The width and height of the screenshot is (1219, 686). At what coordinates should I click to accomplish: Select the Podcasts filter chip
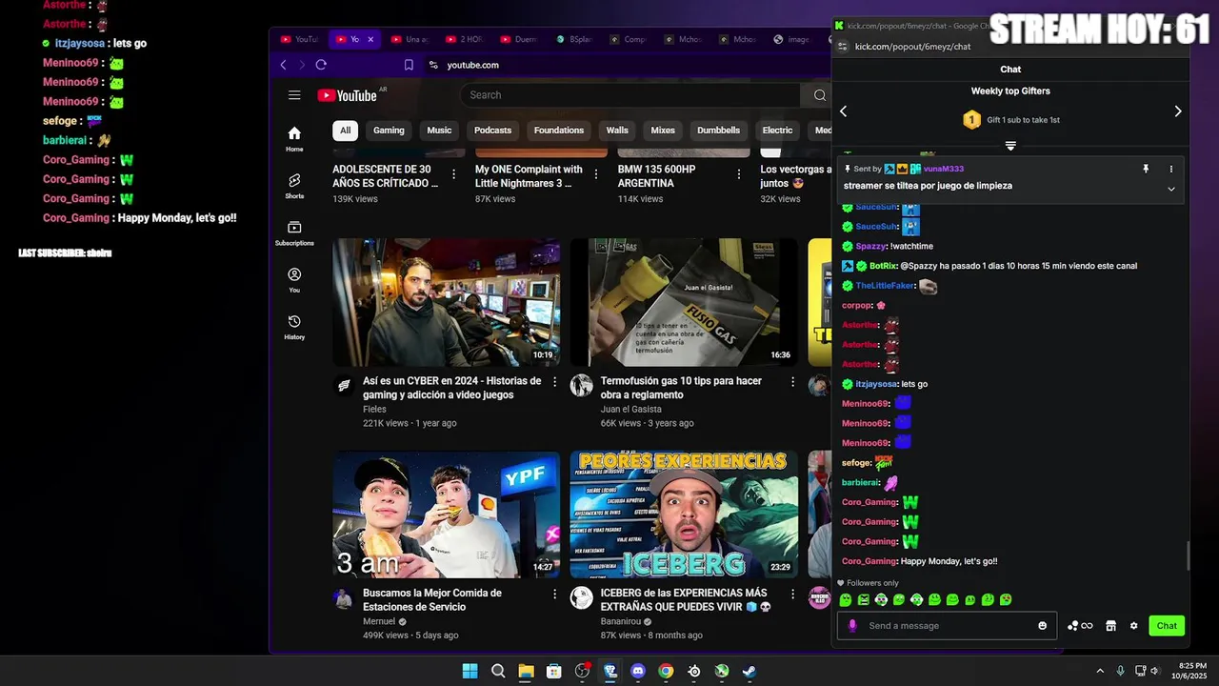(x=492, y=131)
